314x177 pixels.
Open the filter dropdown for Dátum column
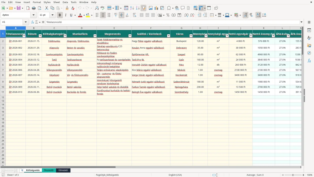tap(40, 36)
